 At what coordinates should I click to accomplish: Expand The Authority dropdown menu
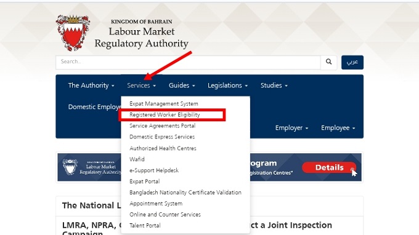click(91, 86)
